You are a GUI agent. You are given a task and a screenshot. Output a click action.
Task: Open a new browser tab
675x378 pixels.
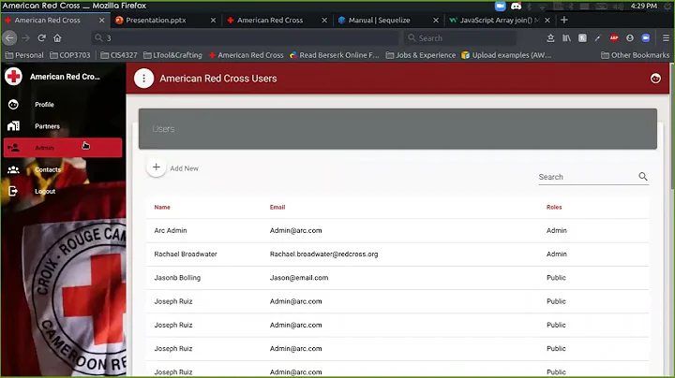tap(564, 20)
